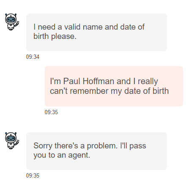Select the pink user message from Paul Hoffman
Viewport: 186px width, 186px height.
[x=114, y=86]
